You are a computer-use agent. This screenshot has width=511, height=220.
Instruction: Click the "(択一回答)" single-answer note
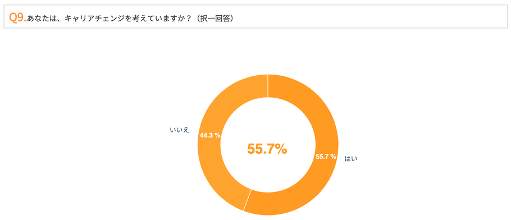(215, 19)
